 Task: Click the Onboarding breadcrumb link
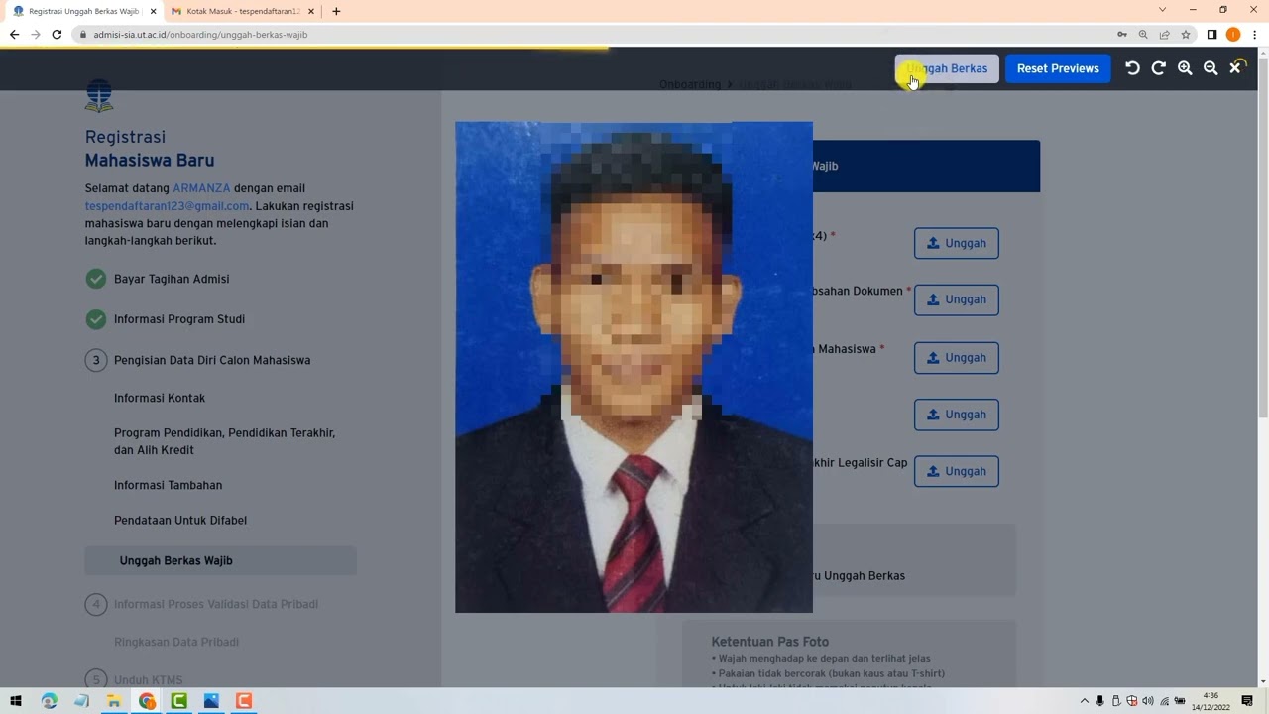pyautogui.click(x=690, y=85)
